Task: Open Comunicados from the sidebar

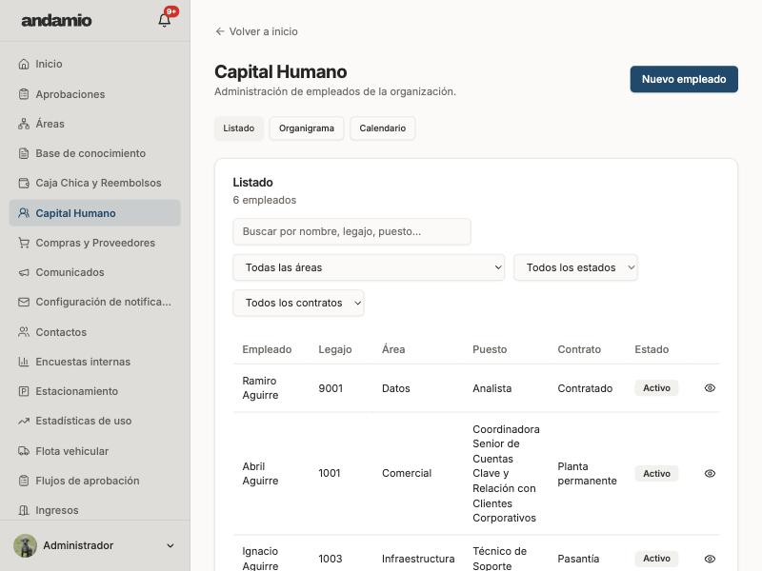Action: [94, 272]
